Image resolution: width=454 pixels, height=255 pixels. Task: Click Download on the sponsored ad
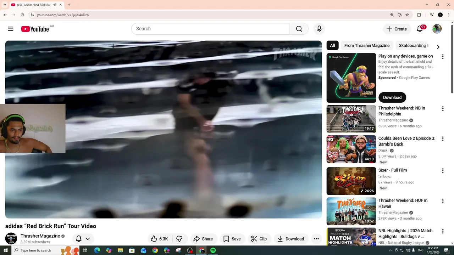coord(392,97)
